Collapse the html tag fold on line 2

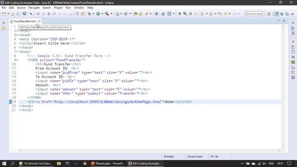(17, 31)
